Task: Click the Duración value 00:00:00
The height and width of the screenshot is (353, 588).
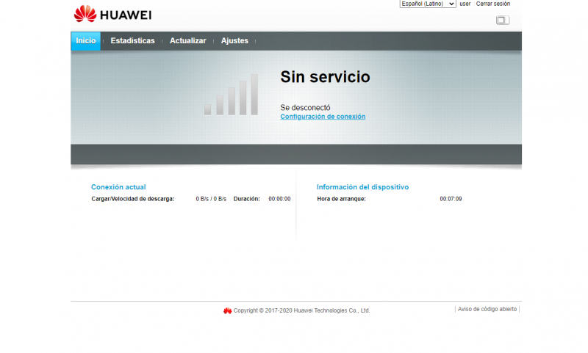Action: (279, 199)
